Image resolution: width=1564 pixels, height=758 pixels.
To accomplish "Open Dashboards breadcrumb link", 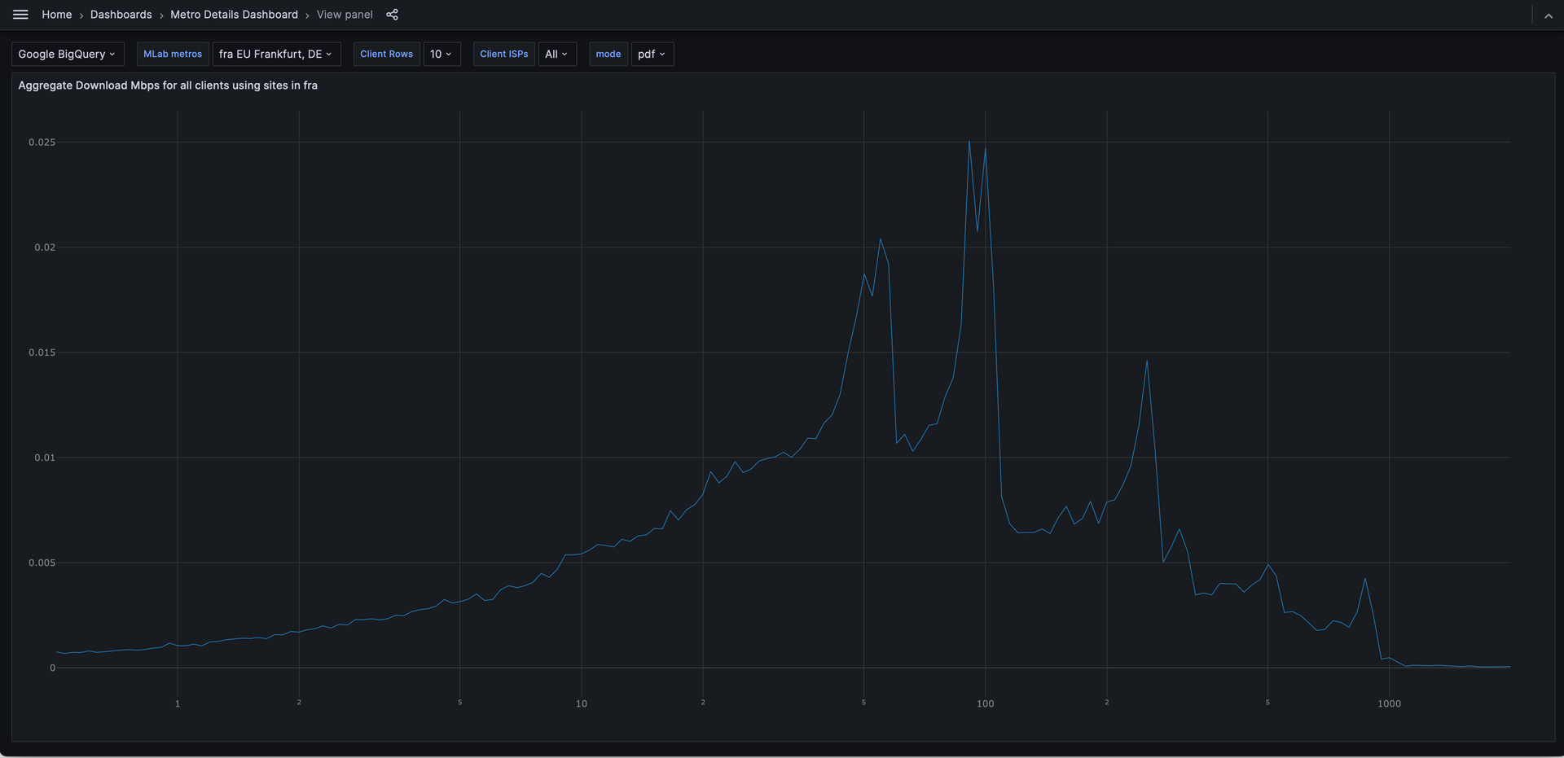I will (x=121, y=15).
